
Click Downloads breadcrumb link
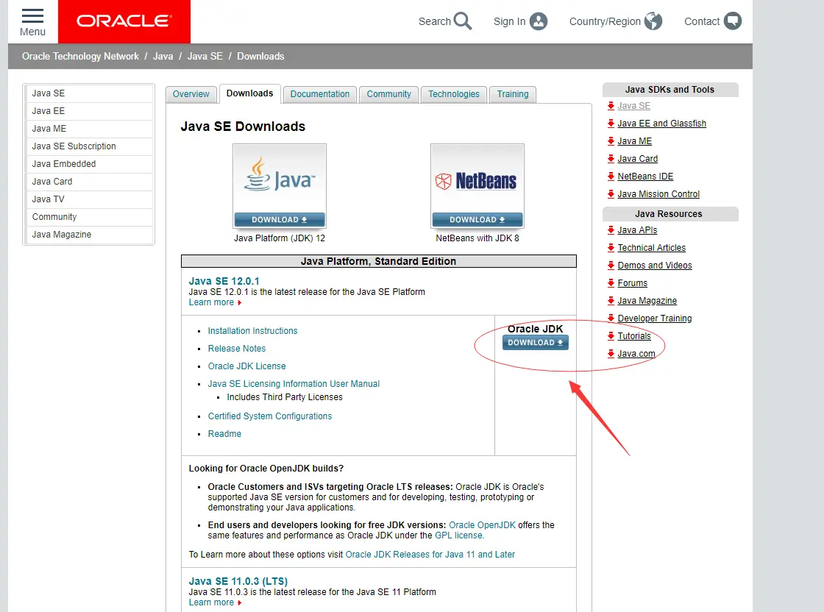coord(260,56)
